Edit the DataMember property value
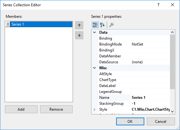 click(x=150, y=56)
